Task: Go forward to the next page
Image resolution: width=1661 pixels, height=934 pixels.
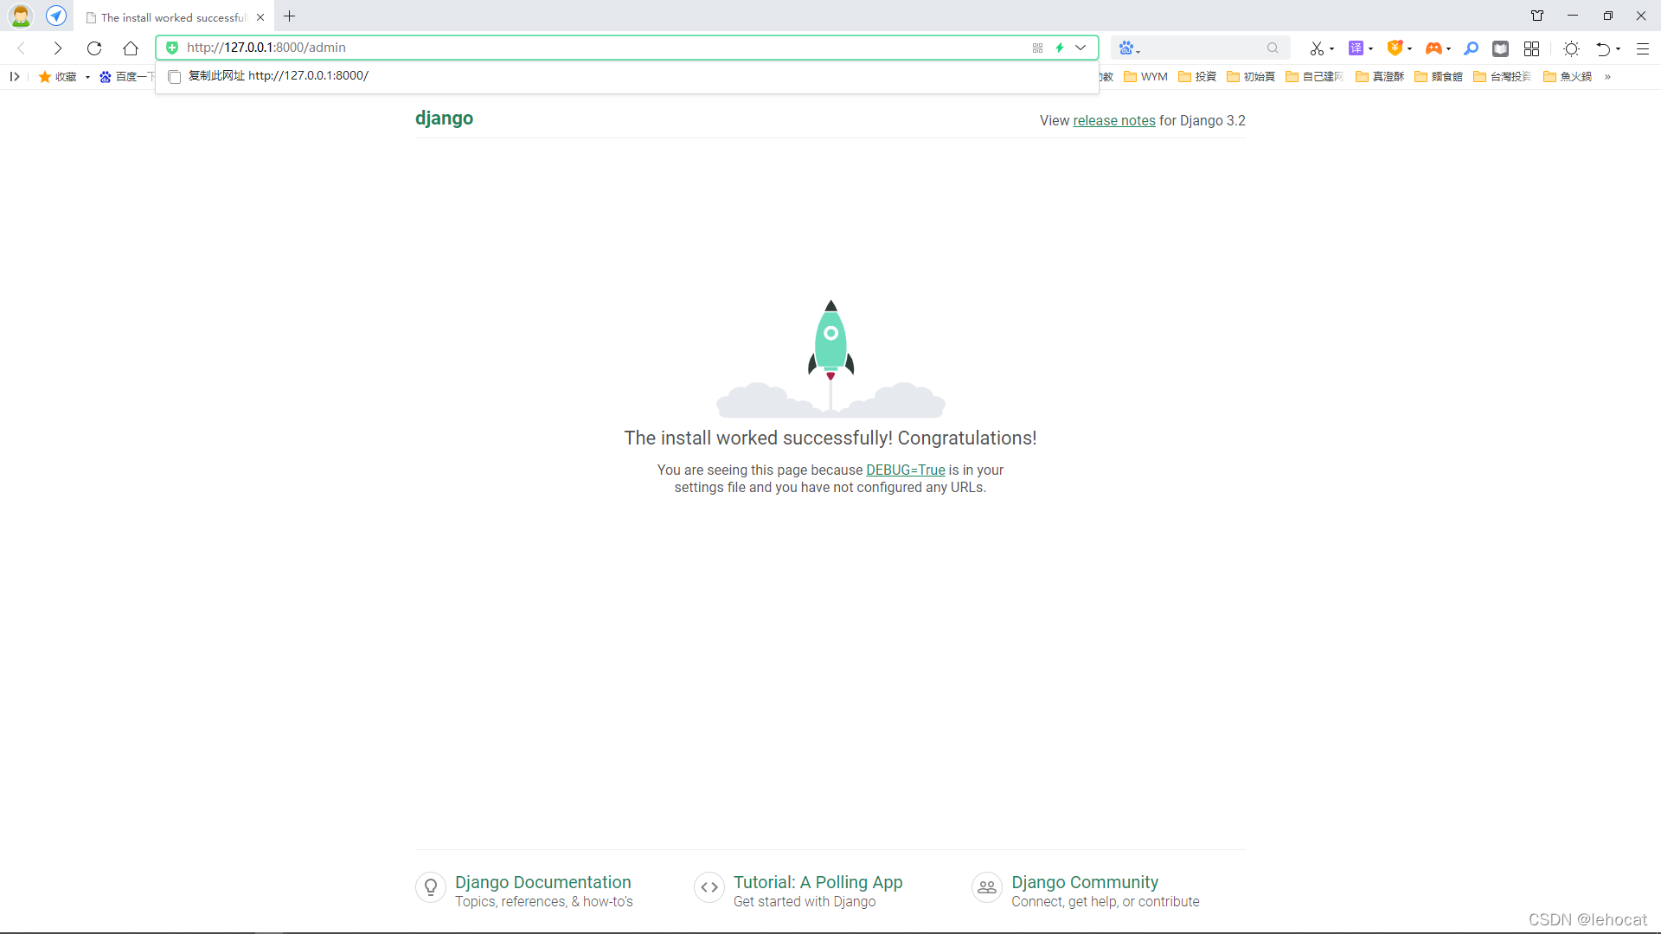Action: click(x=58, y=48)
